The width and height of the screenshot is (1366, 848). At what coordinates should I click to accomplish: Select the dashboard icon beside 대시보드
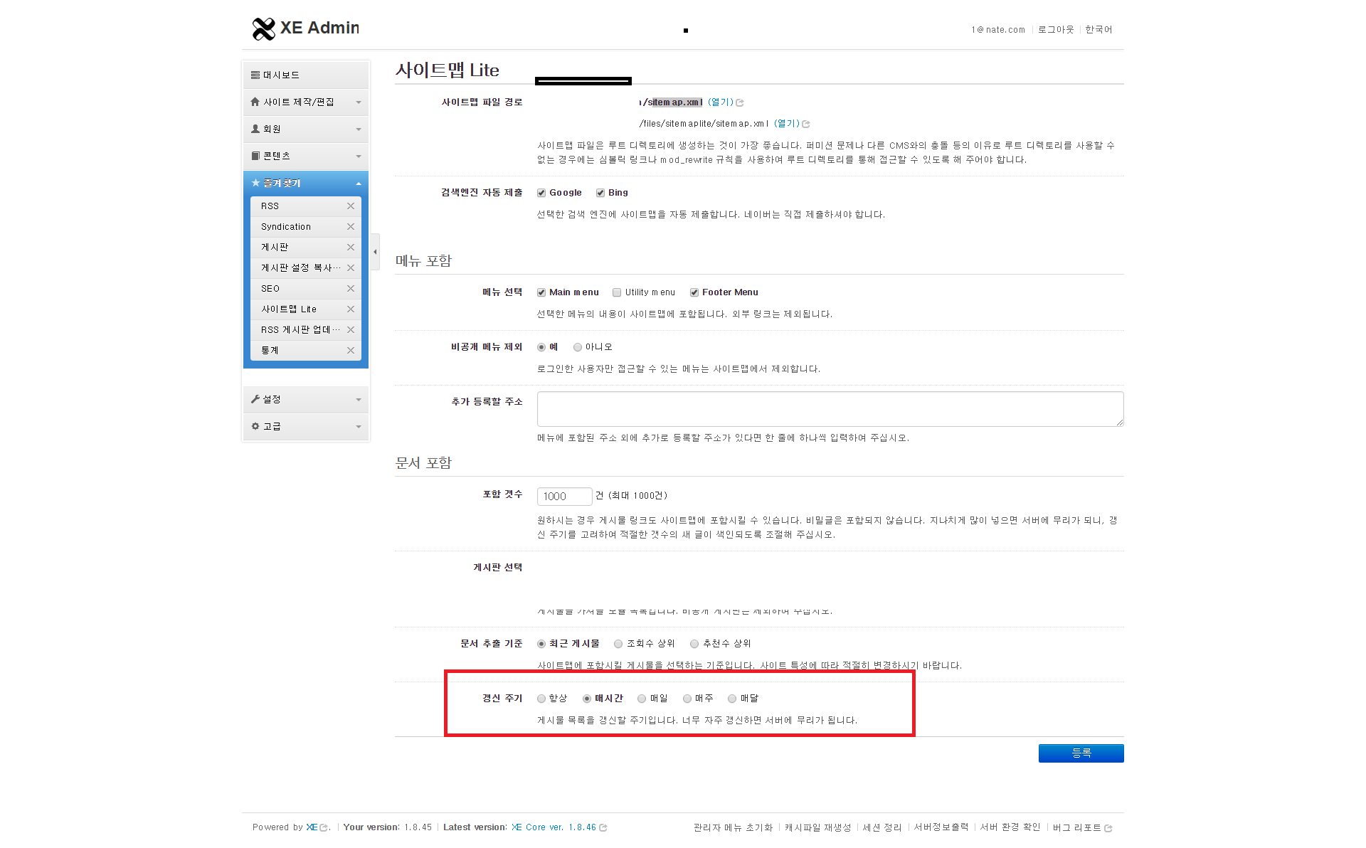click(x=255, y=74)
